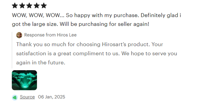Open Hiros Lee's profile avatar

pos(19,35)
